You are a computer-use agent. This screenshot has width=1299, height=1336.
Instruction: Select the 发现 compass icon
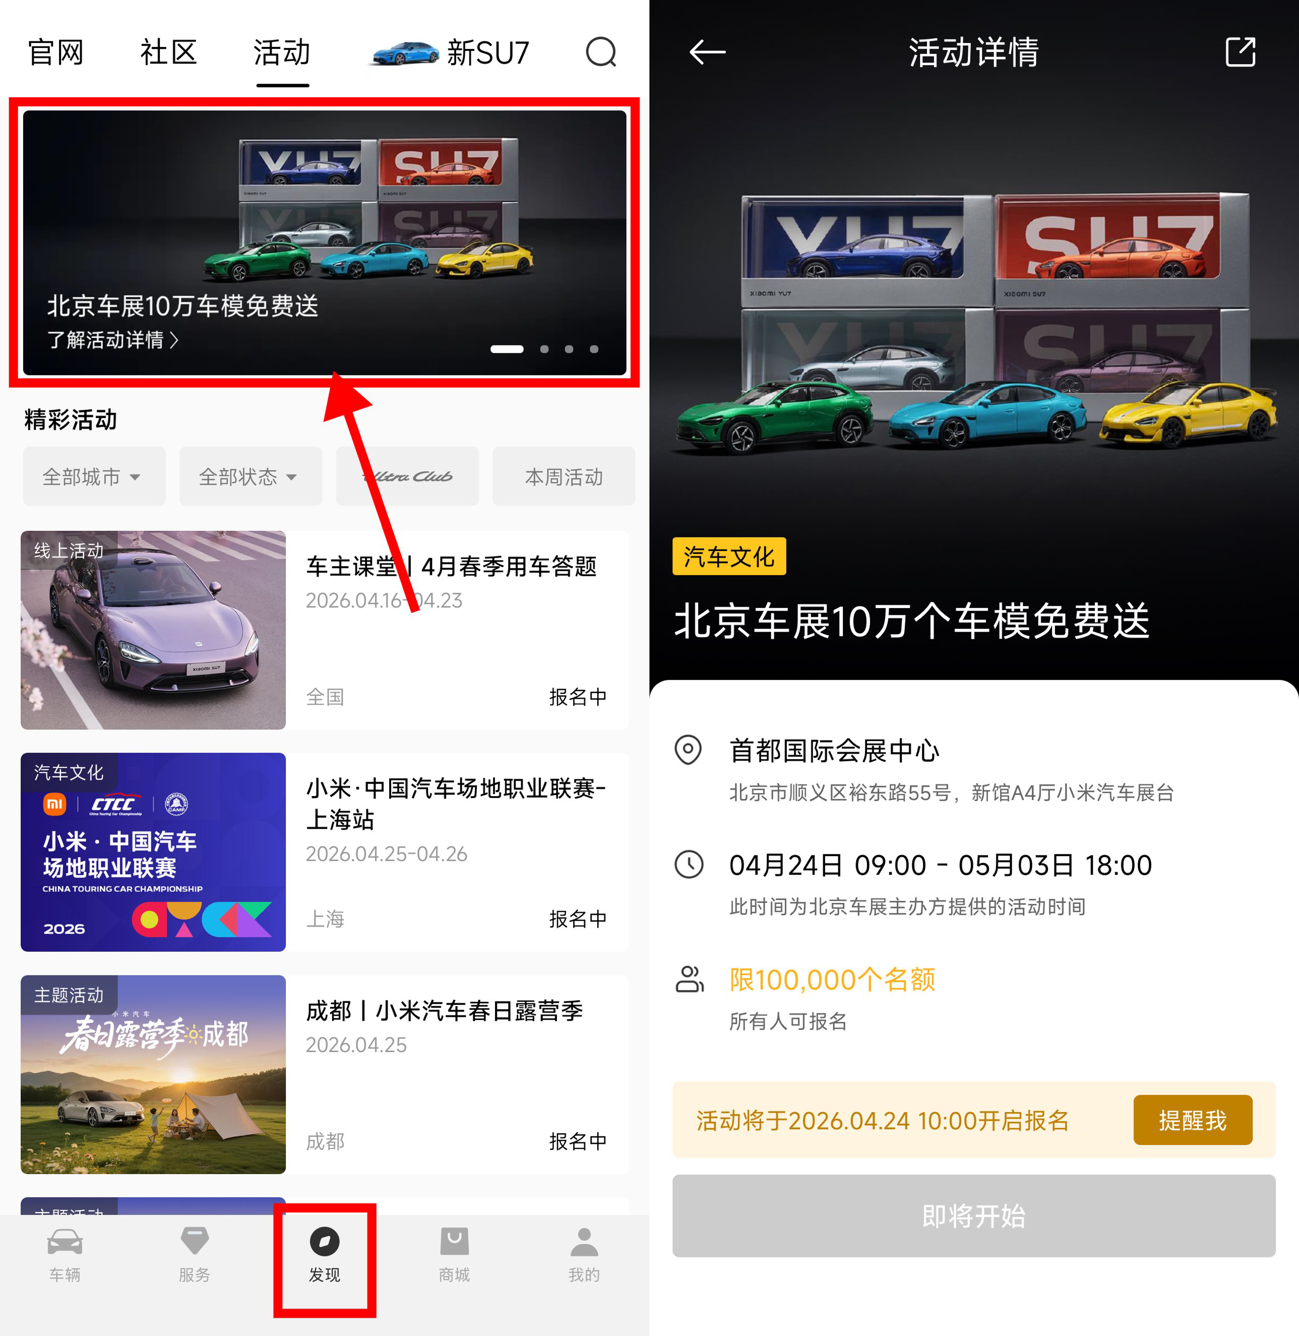pyautogui.click(x=325, y=1241)
